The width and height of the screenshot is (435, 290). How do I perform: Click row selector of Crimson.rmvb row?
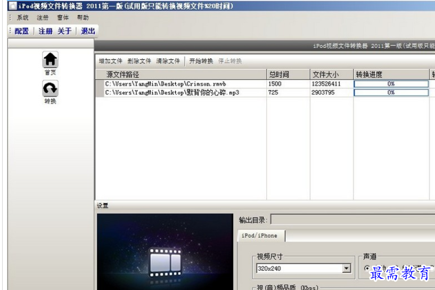[100, 84]
